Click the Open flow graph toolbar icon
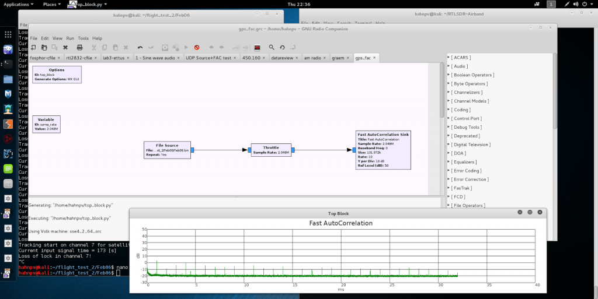 click(44, 48)
